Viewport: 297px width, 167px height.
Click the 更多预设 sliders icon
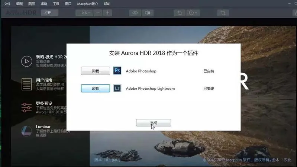pyautogui.click(x=26, y=107)
